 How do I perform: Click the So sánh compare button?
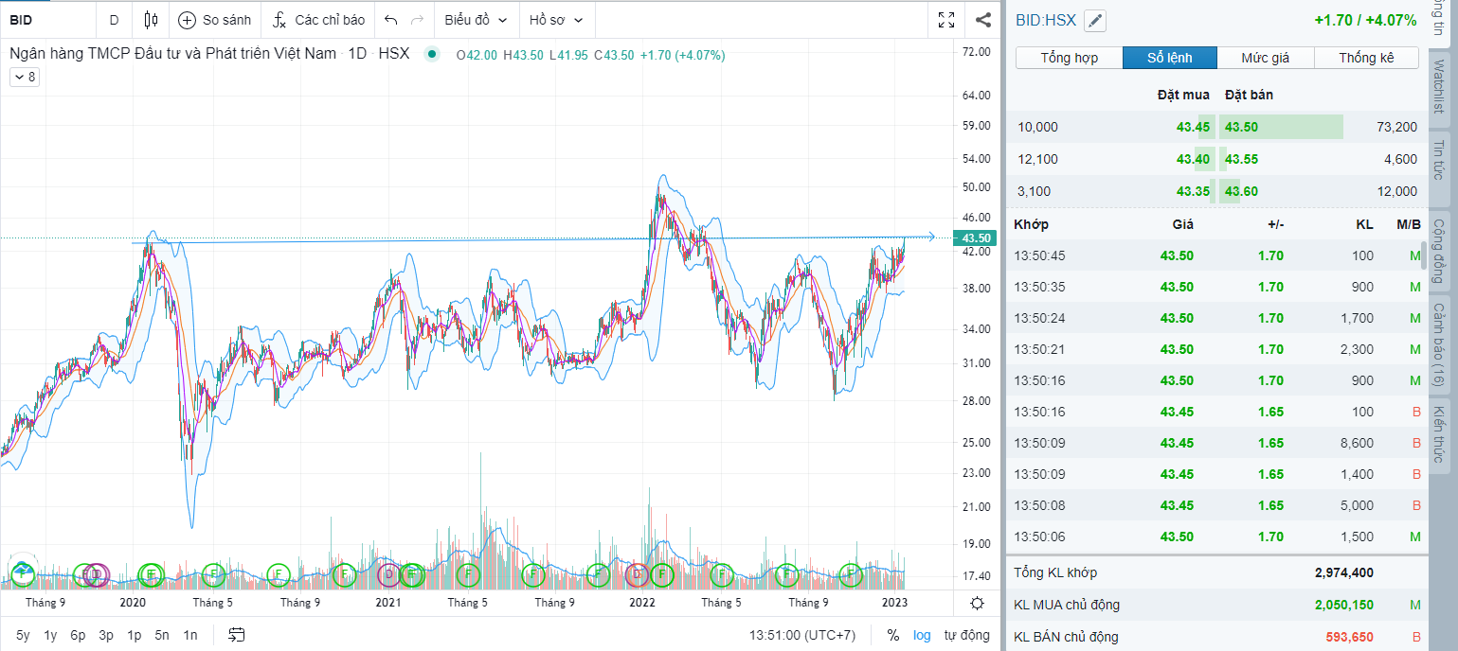[215, 20]
